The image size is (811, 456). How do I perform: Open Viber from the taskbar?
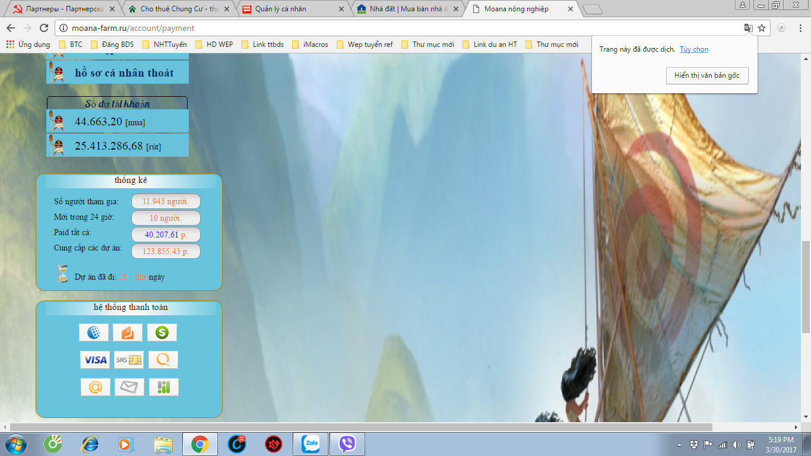tap(347, 444)
